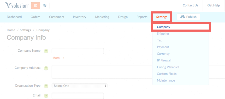225x99 pixels.
Task: Select Currency from Settings dropdown
Action: (163, 54)
